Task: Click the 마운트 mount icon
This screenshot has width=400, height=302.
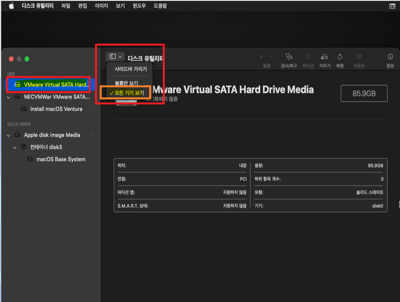Action: [359, 57]
